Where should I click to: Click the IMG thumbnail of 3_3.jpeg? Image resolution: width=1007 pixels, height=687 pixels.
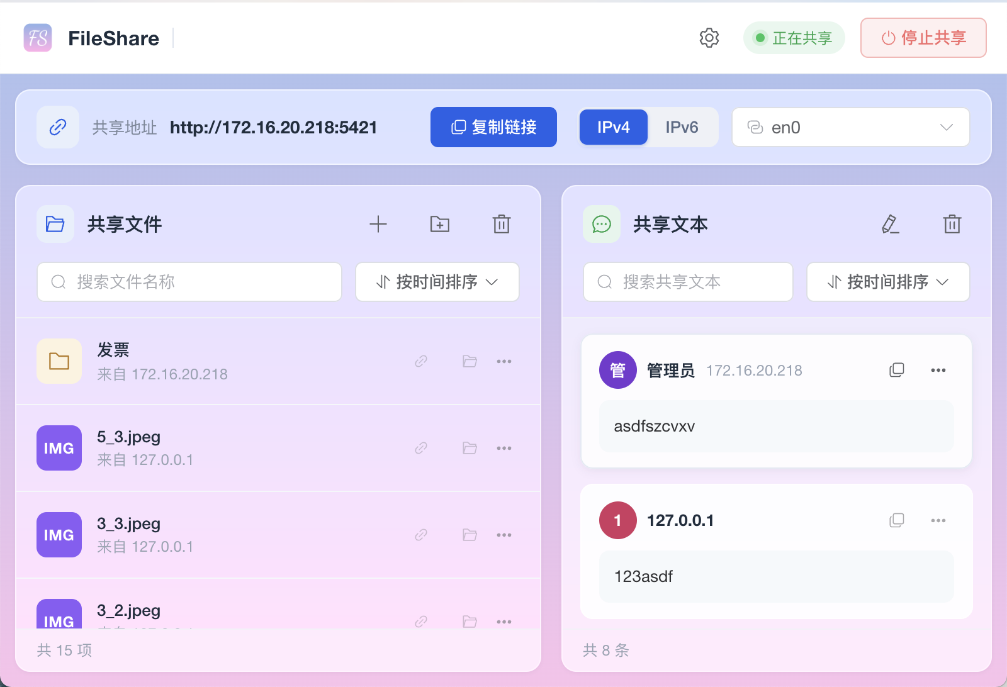(59, 535)
